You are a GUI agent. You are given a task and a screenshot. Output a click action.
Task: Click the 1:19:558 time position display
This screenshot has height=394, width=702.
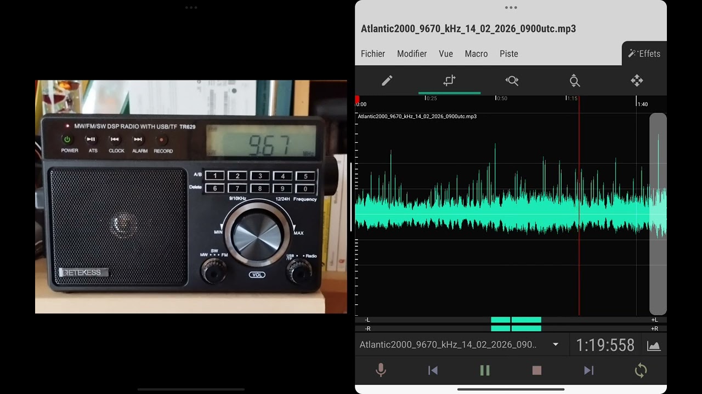click(x=605, y=345)
